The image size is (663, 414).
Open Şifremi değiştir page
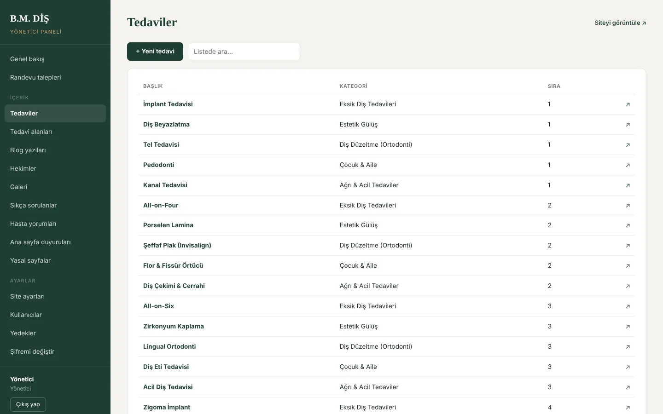[x=55, y=351]
